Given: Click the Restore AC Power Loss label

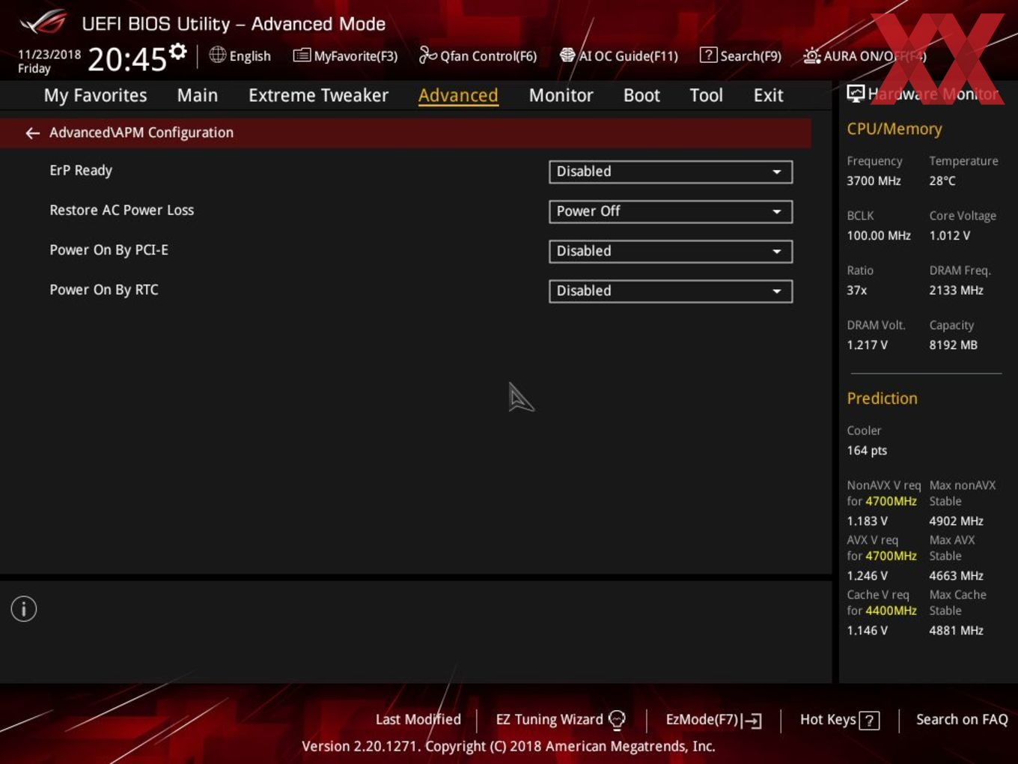Looking at the screenshot, I should [121, 210].
